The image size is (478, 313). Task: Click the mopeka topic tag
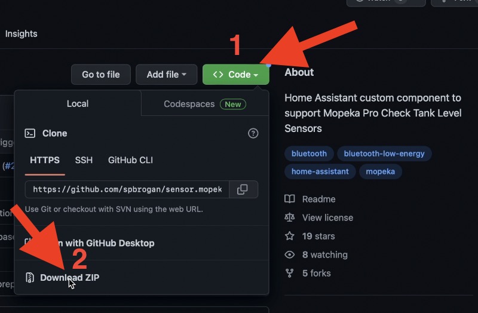point(381,171)
